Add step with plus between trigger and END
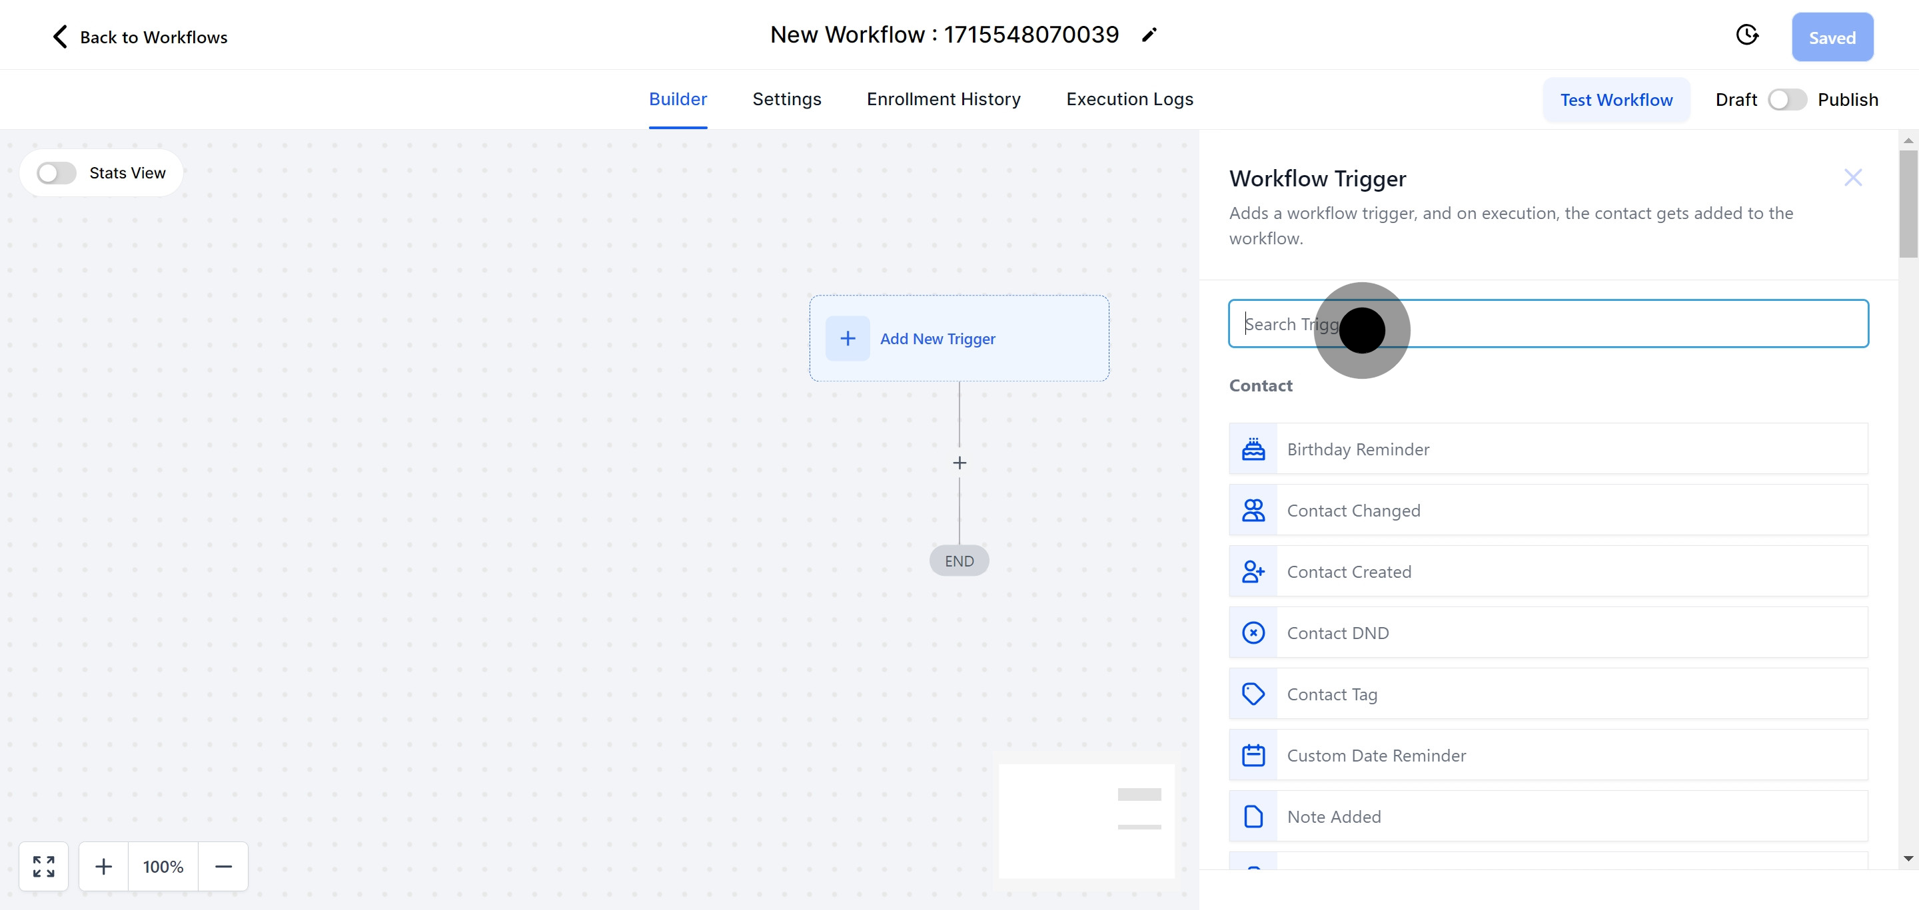Screen dimensions: 1919x910 pos(959,463)
